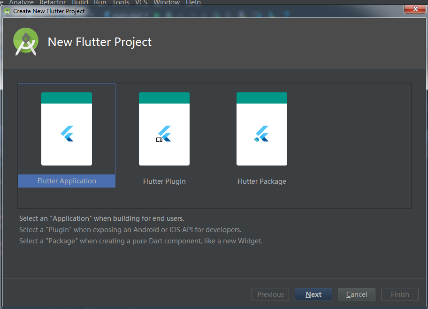Click the Finish button
428x309 pixels.
(400, 294)
